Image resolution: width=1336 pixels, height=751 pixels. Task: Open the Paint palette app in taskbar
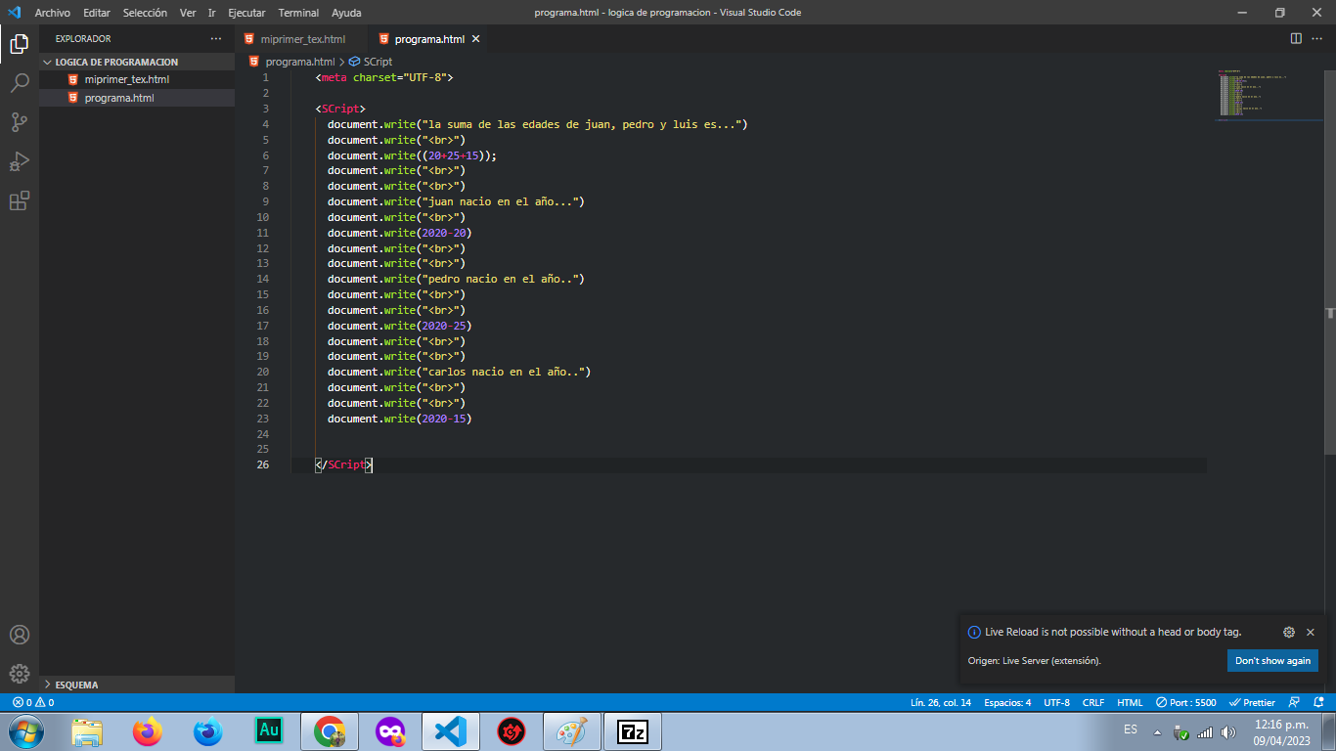[572, 731]
